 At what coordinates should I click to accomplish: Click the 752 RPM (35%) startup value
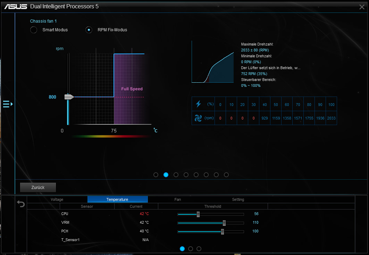tap(254, 74)
